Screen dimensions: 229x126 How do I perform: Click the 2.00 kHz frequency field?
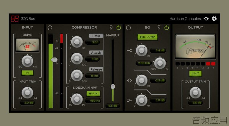point(144,63)
